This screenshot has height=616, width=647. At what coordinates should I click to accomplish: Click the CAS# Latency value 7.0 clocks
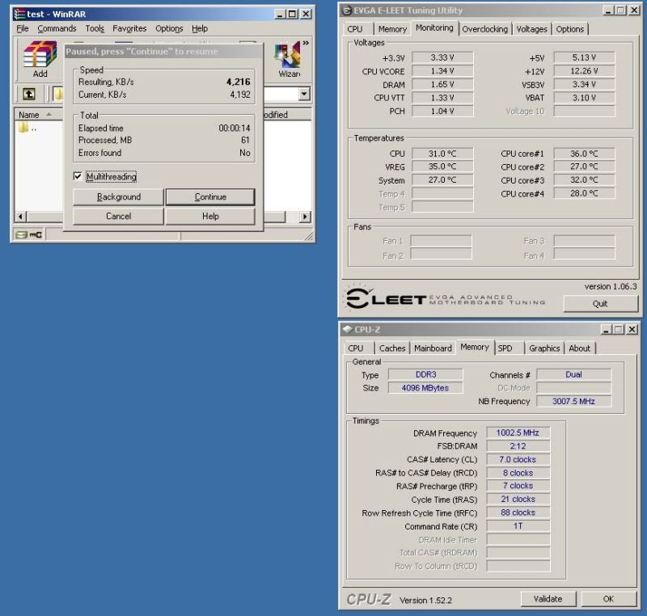[518, 459]
